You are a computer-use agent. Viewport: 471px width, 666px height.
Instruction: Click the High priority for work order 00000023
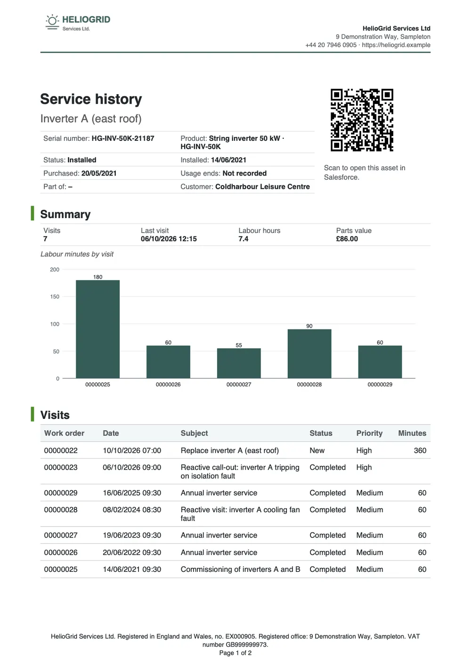coord(364,467)
